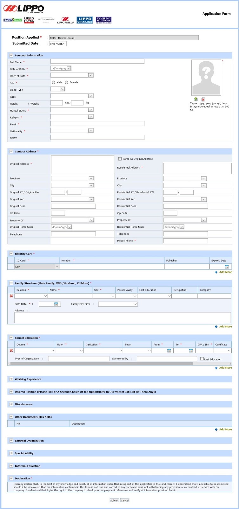Viewport: 239px width, 509px height.
Task: Expand the Working Experience section
Action: pyautogui.click(x=11, y=379)
